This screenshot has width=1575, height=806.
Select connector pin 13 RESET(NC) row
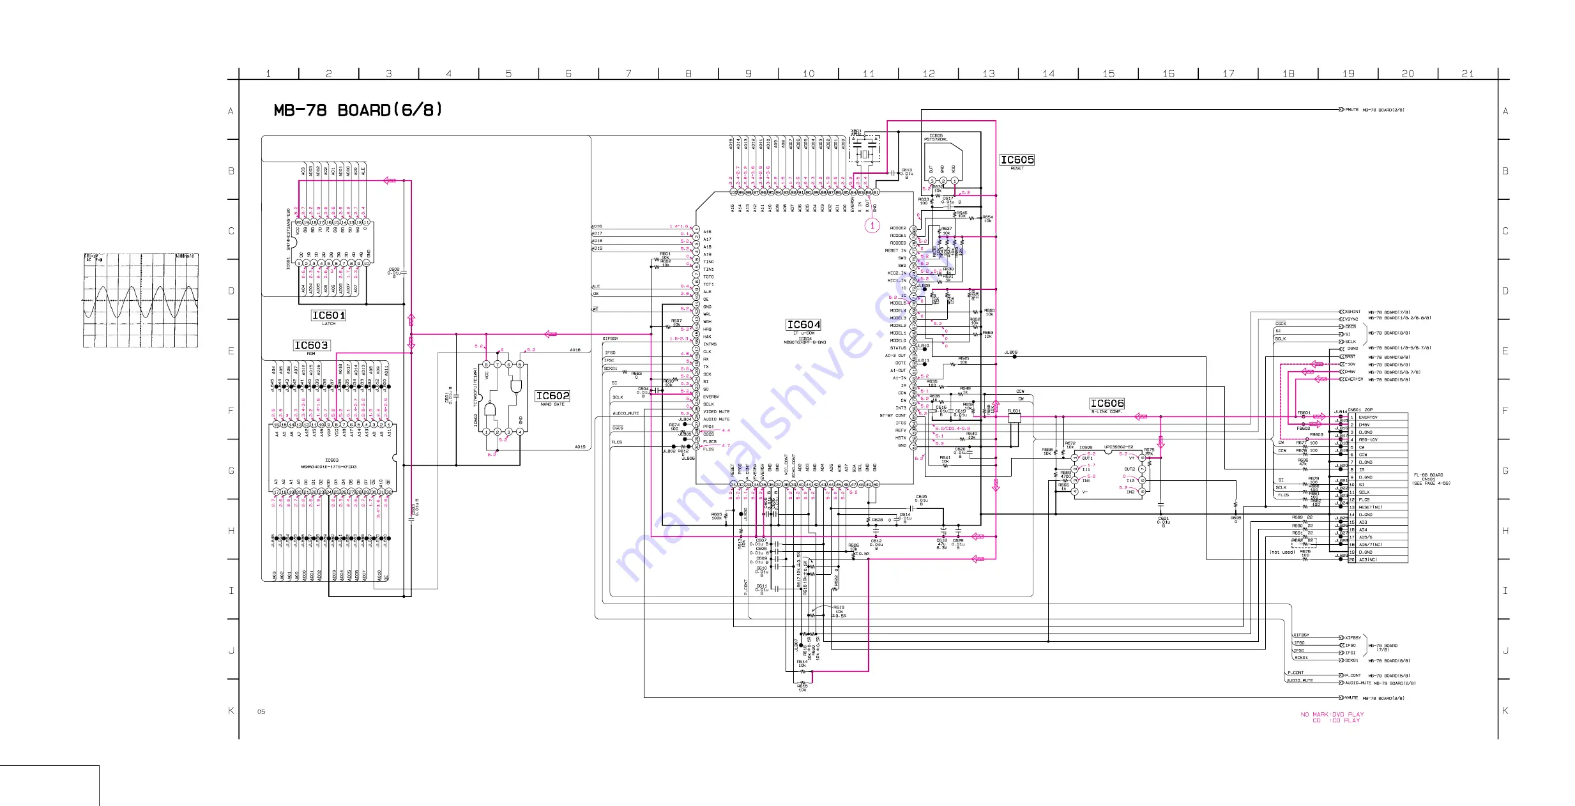pos(1378,508)
